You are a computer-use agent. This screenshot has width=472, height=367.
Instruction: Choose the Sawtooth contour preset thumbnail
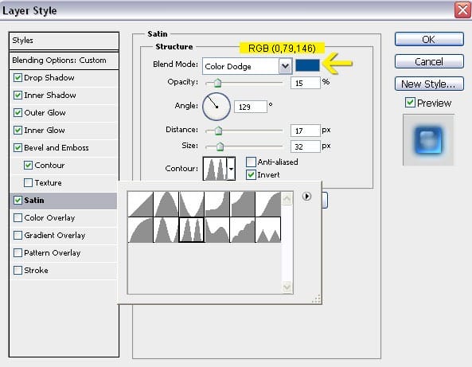[x=268, y=230]
